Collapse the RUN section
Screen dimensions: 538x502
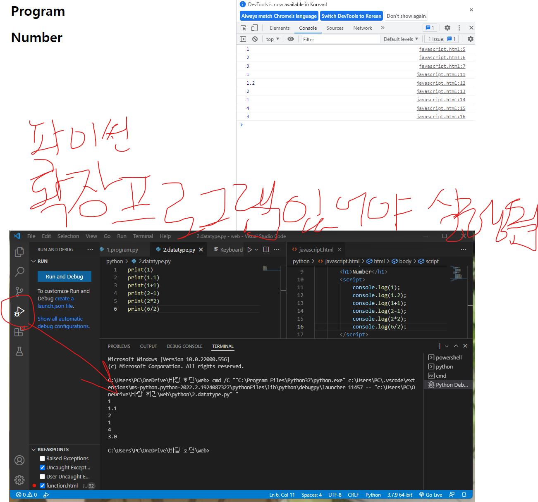[x=34, y=261]
